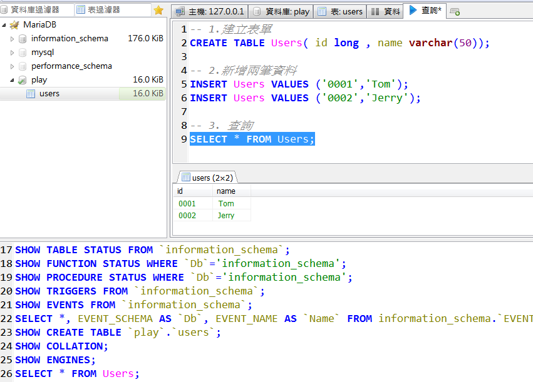533x382 pixels.
Task: Click the play database icon
Action: pyautogui.click(x=23, y=80)
